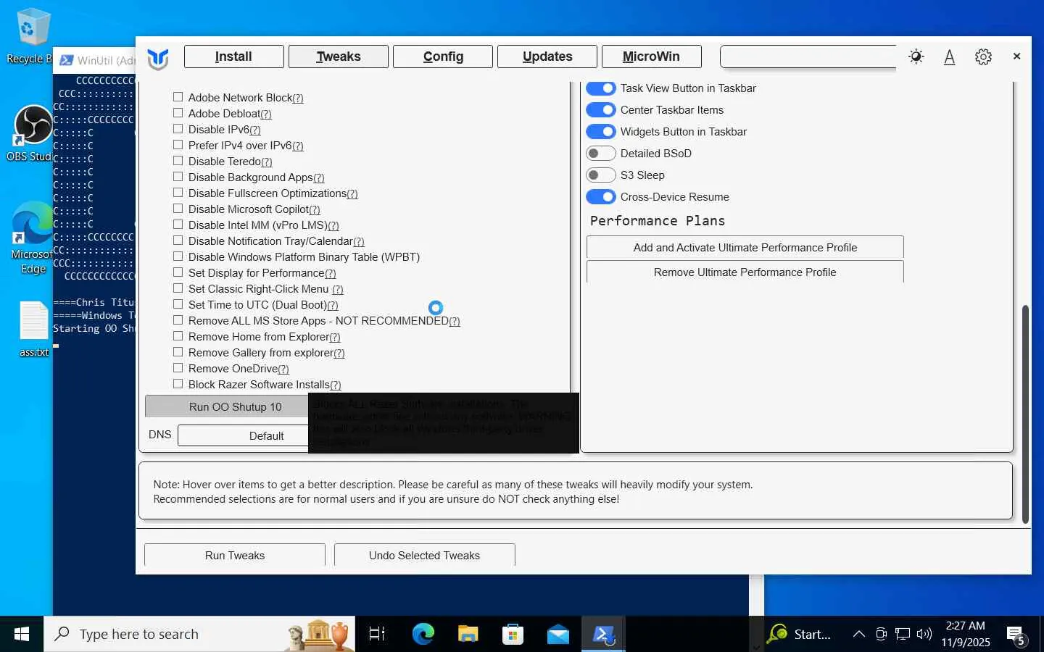The height and width of the screenshot is (652, 1044).
Task: Switch to the MicroWin tab
Action: coord(651,57)
